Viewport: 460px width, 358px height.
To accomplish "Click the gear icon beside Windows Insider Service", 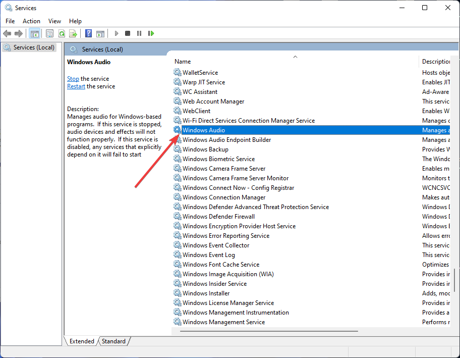I will pyautogui.click(x=177, y=283).
